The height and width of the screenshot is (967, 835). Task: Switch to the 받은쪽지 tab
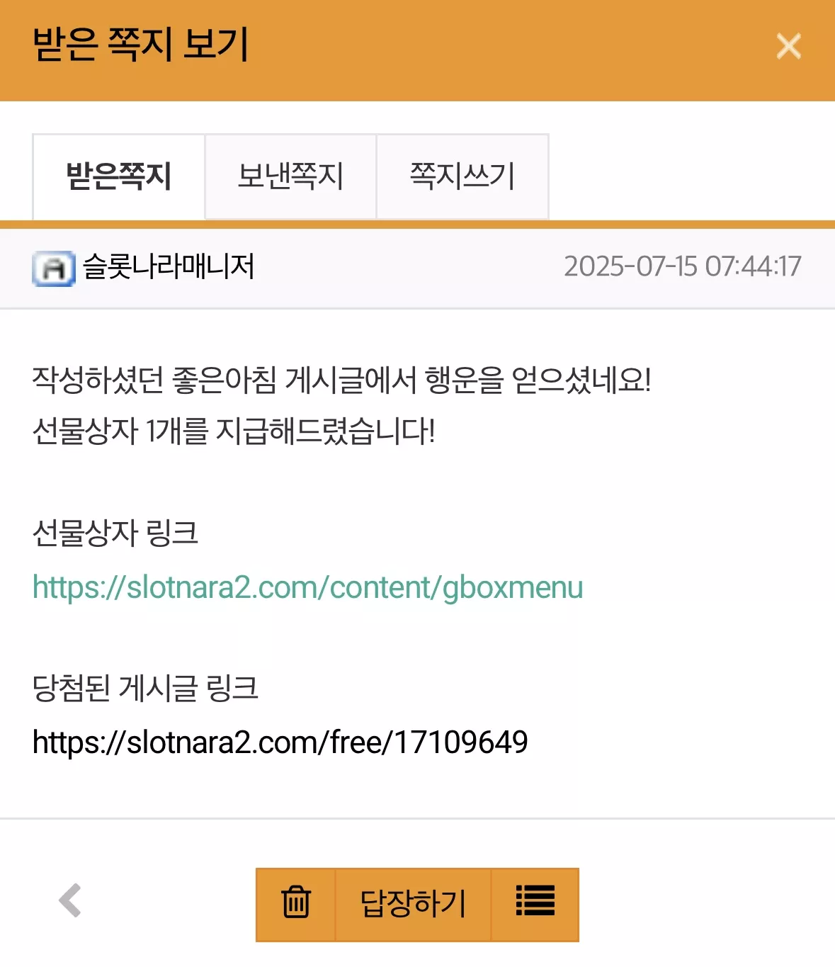[119, 176]
